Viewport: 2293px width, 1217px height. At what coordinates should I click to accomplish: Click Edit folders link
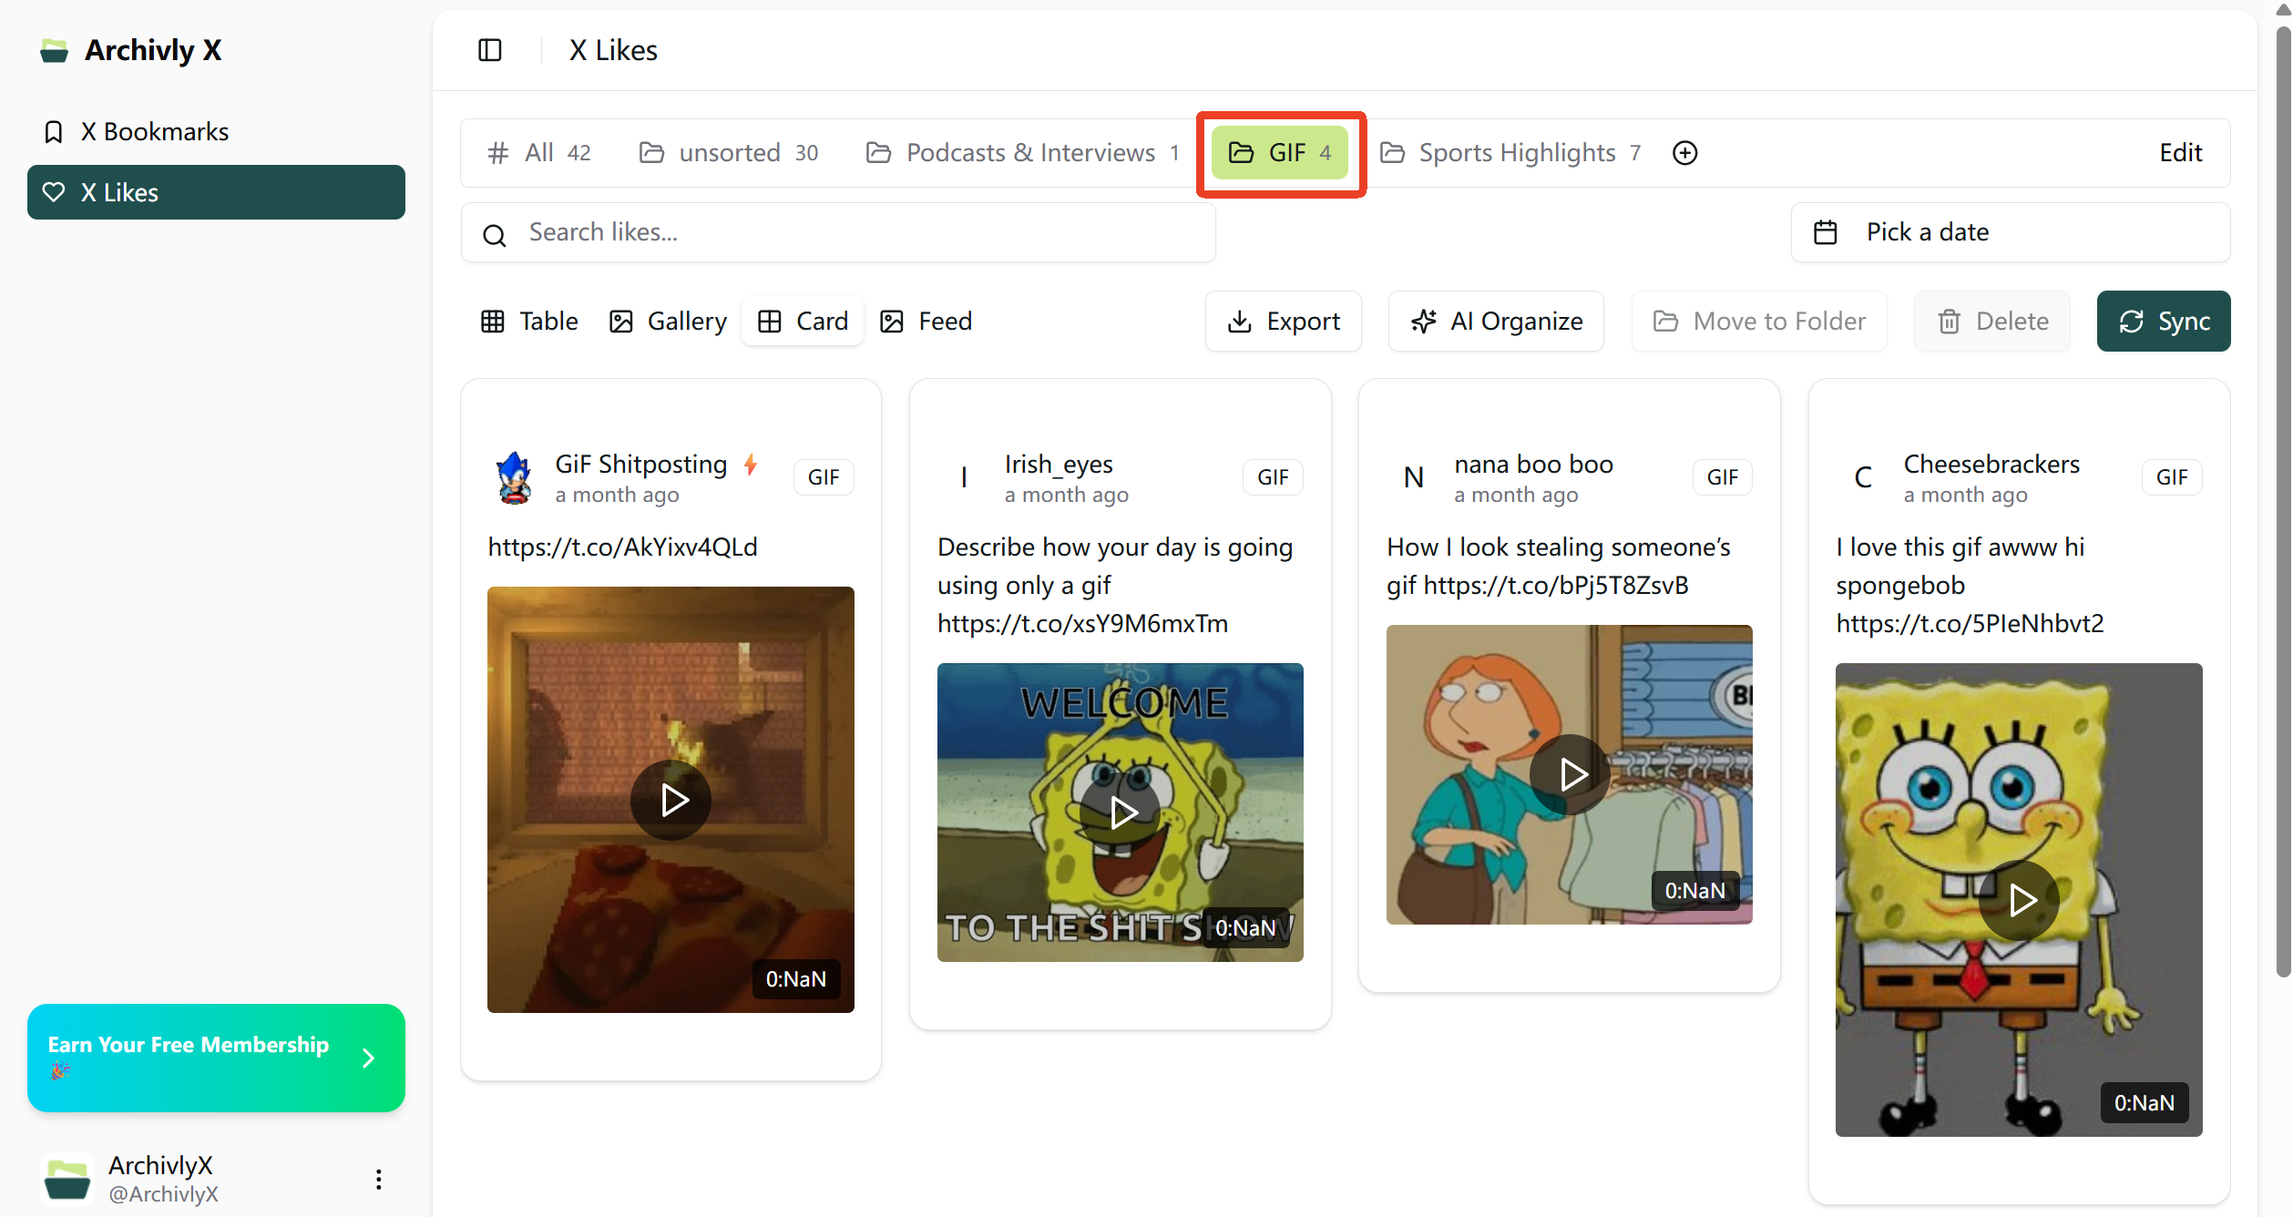tap(2180, 153)
